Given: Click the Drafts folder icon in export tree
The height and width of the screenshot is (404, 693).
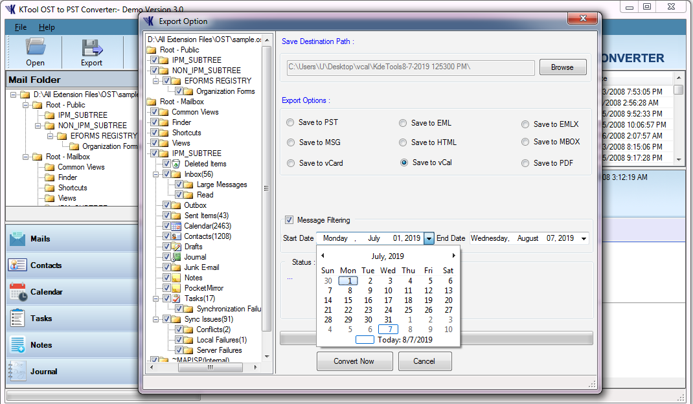Looking at the screenshot, I should pyautogui.click(x=176, y=247).
